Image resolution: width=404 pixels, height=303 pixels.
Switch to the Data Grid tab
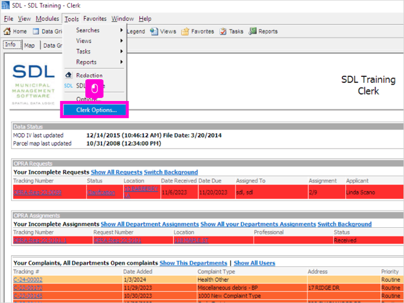click(53, 45)
